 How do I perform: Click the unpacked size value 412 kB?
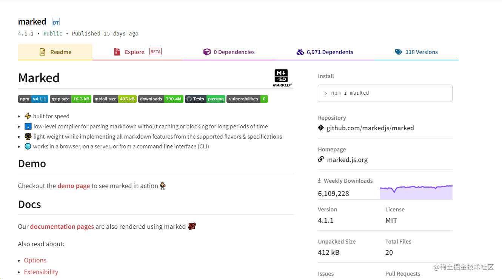[x=329, y=253]
